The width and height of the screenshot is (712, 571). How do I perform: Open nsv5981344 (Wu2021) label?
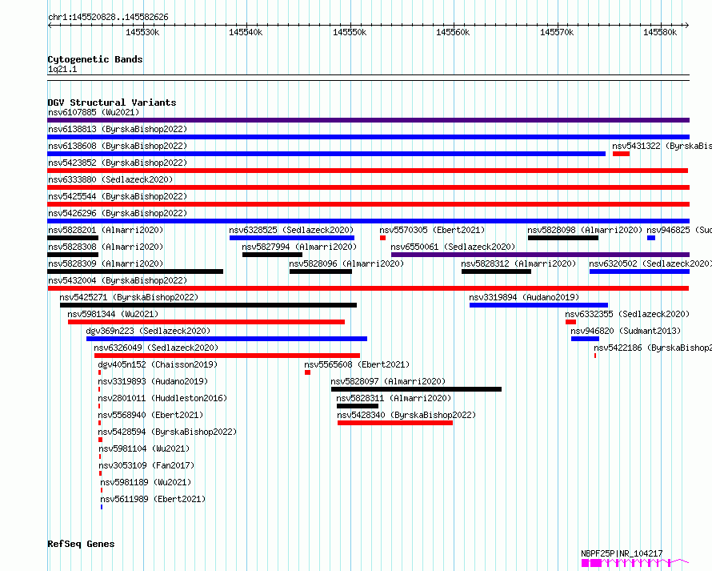coord(113,314)
